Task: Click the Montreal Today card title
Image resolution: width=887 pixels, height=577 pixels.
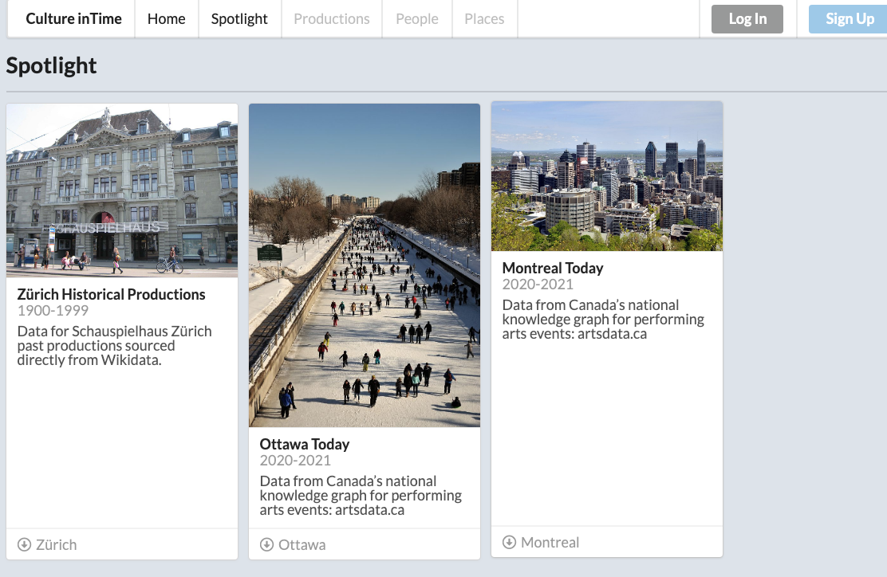Action: (553, 268)
